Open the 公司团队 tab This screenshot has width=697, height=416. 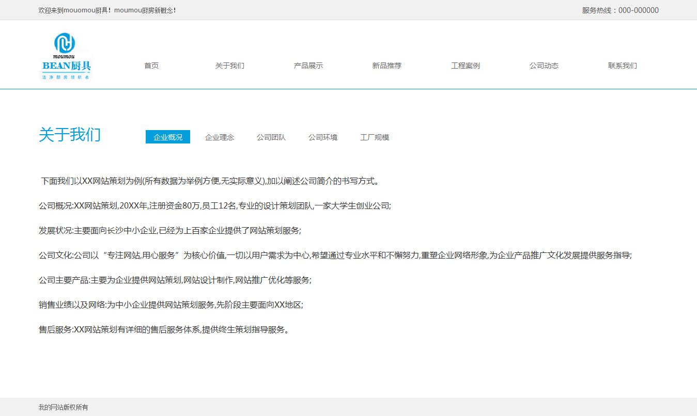[x=271, y=137]
